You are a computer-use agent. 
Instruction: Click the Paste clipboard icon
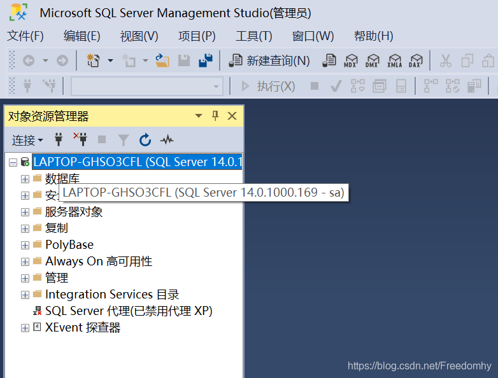tap(488, 60)
